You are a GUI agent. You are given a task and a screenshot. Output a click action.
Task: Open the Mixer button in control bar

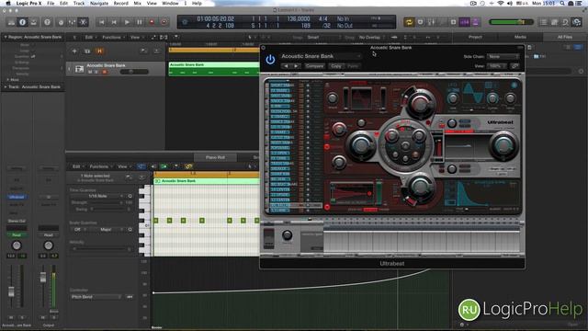tap(72, 22)
